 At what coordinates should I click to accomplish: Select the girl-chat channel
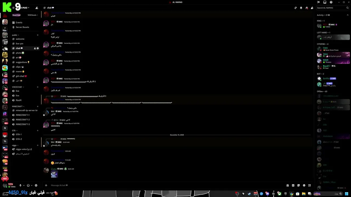(x=26, y=76)
